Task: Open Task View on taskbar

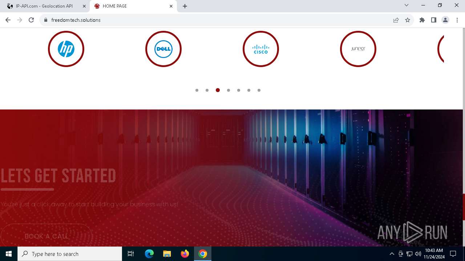Action: tap(131, 254)
